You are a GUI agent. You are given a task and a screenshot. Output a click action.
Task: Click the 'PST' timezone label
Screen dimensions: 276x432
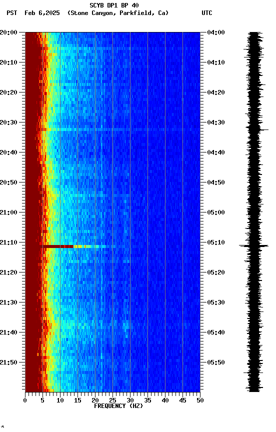coord(12,13)
